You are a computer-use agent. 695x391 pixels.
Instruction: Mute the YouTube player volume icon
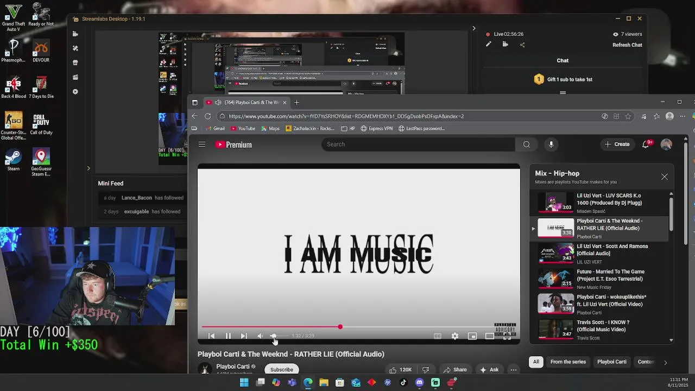coord(260,336)
